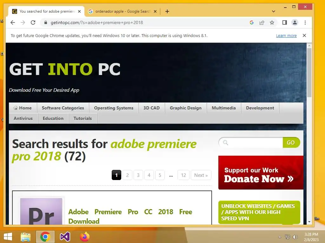
Task: Click the Google icon in address bar
Action: point(252,22)
